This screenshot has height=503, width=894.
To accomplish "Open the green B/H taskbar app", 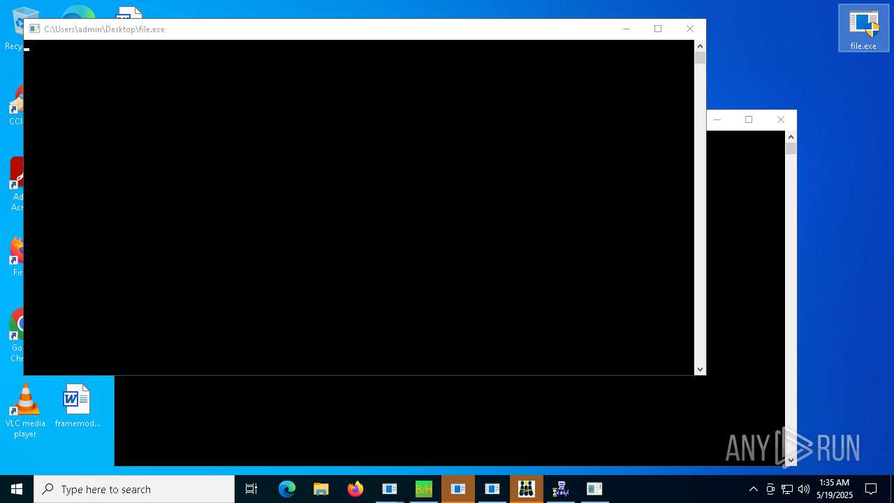I will [424, 489].
